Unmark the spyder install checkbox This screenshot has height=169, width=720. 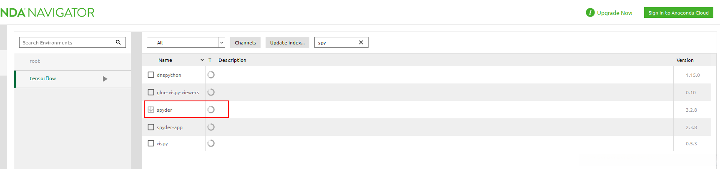(151, 110)
